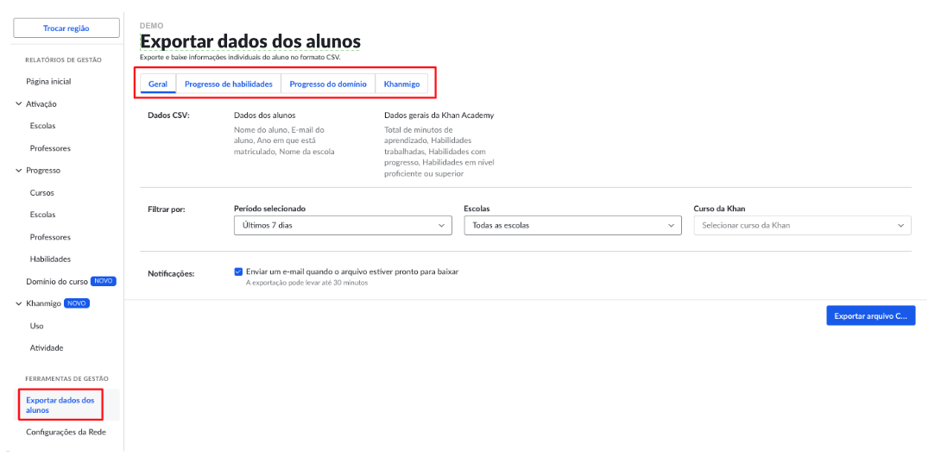Click the Dados gerais da Khan Academy heading
Image resolution: width=941 pixels, height=462 pixels.
point(439,115)
